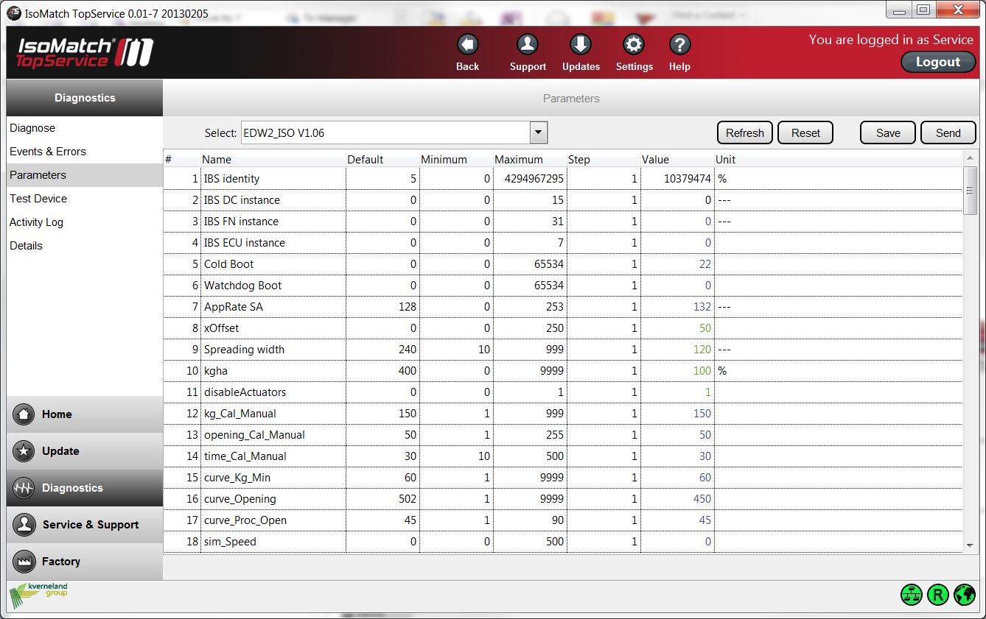Click the Help question mark icon
This screenshot has width=986, height=619.
click(x=679, y=46)
